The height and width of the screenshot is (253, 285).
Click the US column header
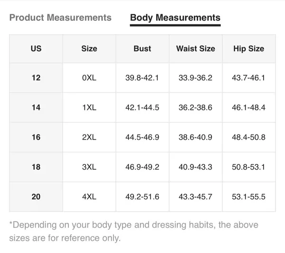(36, 49)
